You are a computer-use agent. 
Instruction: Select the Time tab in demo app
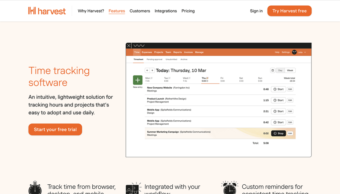pyautogui.click(x=136, y=52)
